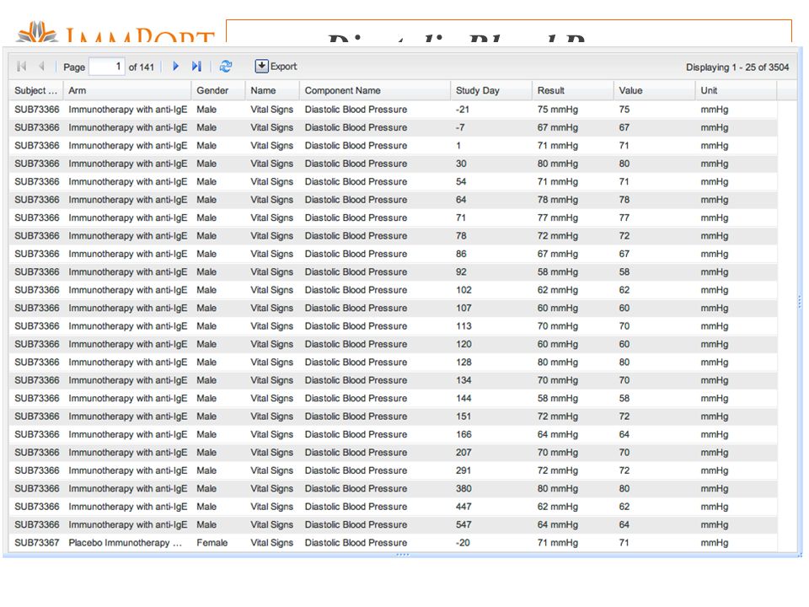Jump to the last page of results
This screenshot has height=607, width=809.
tap(196, 66)
